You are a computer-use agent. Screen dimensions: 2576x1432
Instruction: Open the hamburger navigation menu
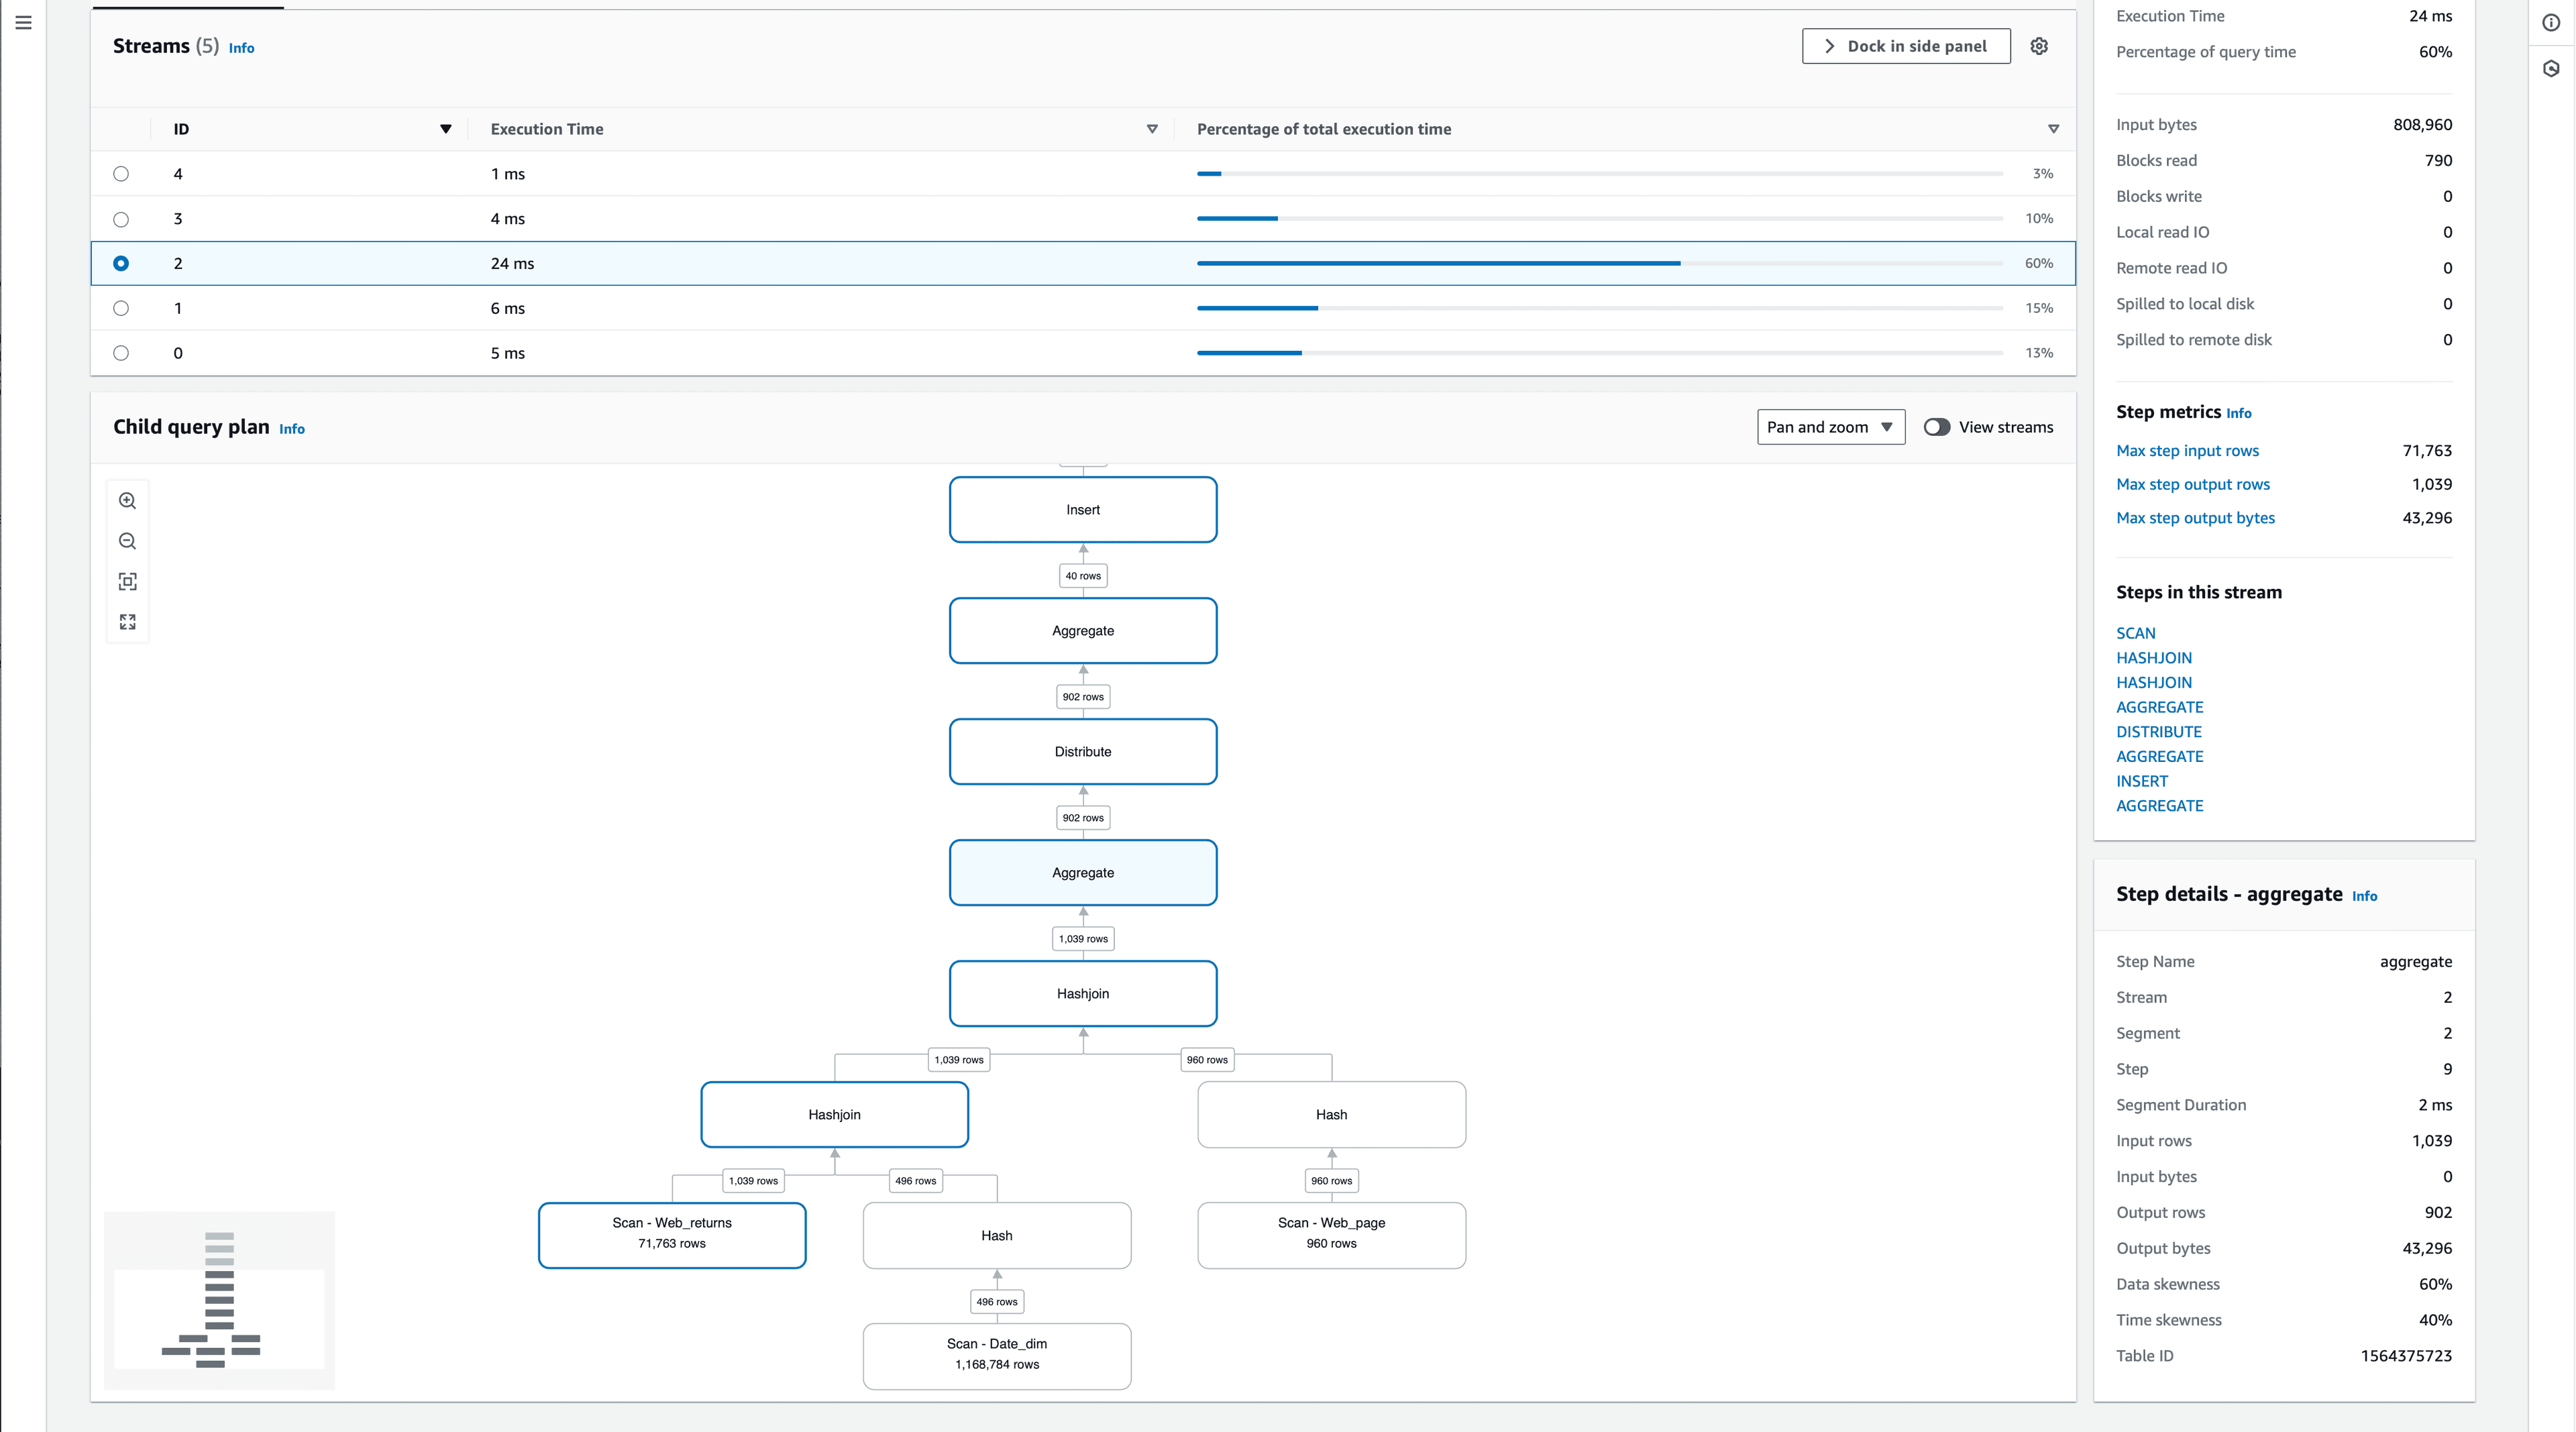tap(24, 22)
